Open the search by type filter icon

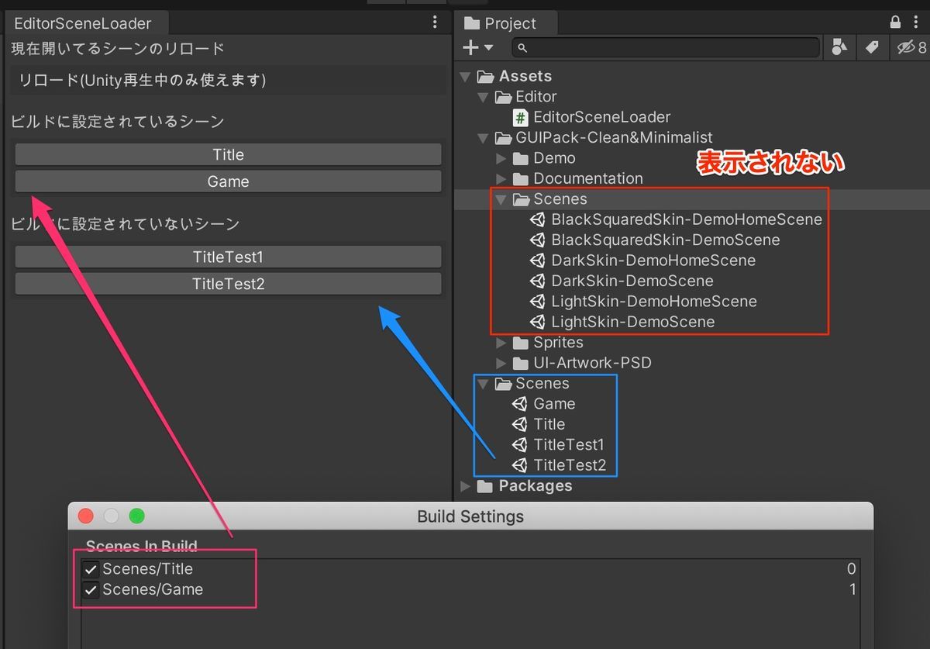839,47
